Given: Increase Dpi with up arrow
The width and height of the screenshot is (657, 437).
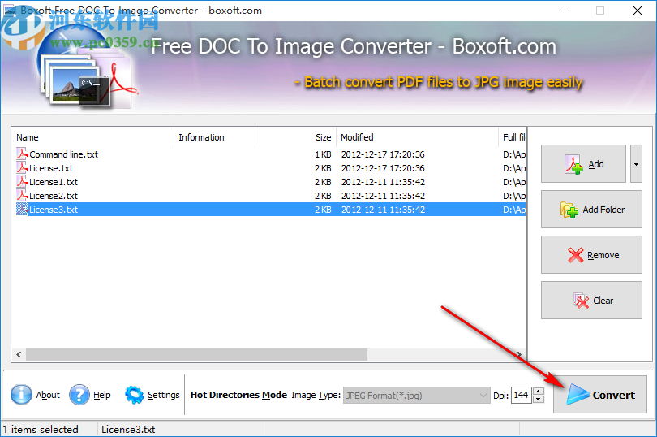Looking at the screenshot, I should click(539, 392).
